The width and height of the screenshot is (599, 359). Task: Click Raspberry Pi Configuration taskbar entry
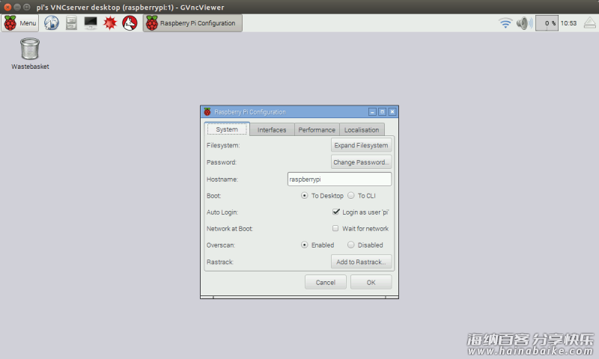click(192, 23)
